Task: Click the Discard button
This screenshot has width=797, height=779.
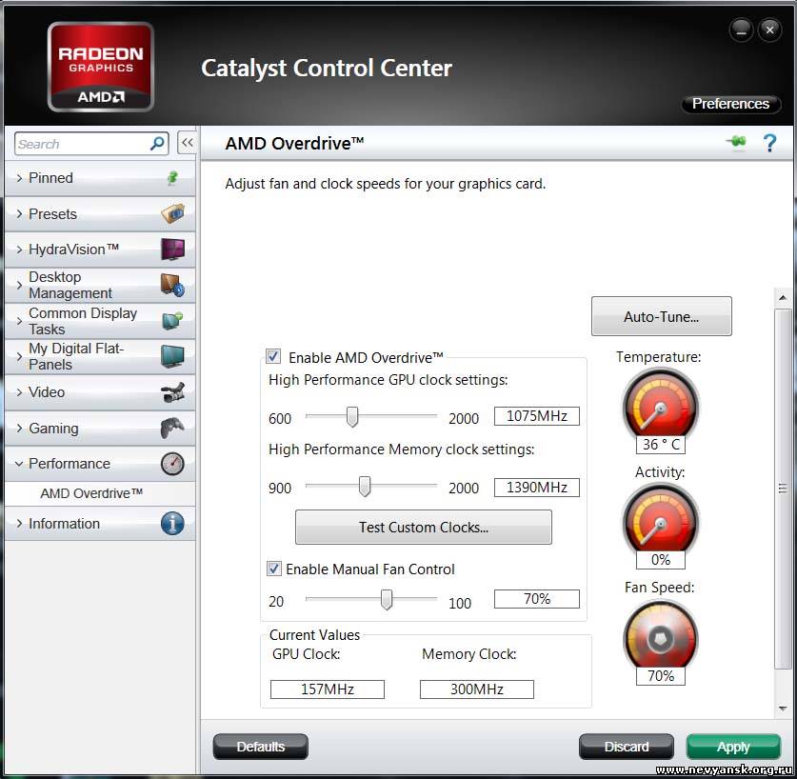Action: tap(627, 747)
